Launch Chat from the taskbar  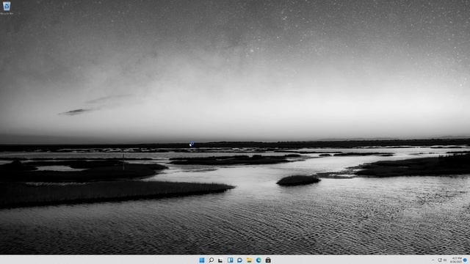(239, 260)
